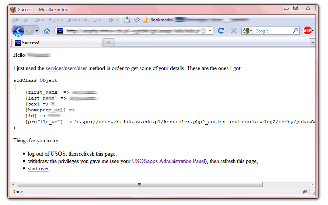Viewport: 328px width, 205px height.
Task: Open the list all tabs dropdown
Action: tap(313, 43)
